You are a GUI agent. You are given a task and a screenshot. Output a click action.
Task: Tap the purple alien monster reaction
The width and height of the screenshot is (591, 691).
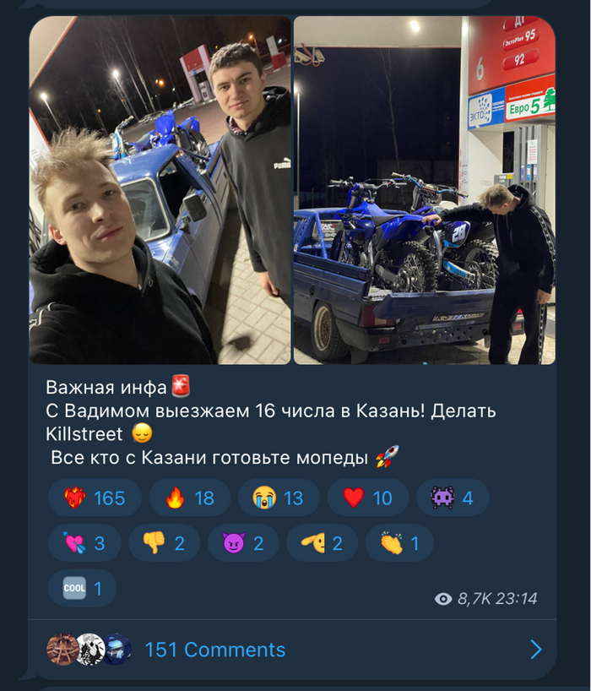[453, 498]
